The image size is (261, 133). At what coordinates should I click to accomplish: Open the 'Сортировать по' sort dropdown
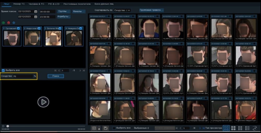(122, 10)
